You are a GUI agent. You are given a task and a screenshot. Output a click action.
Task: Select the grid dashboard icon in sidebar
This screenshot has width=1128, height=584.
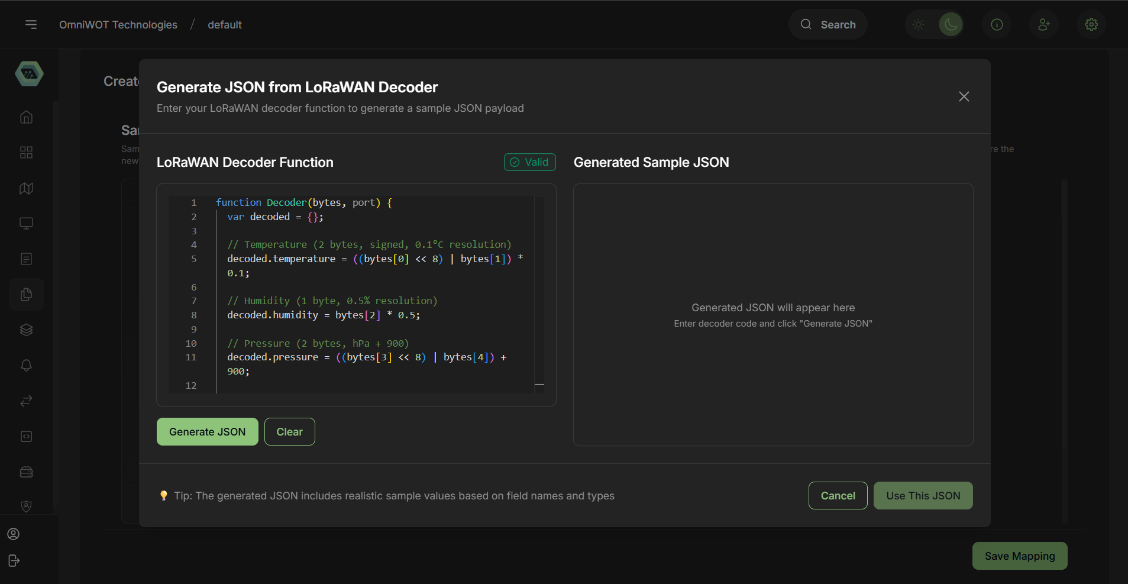point(26,152)
